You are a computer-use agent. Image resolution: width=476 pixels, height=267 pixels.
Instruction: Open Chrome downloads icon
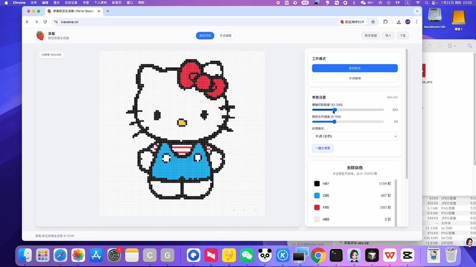point(398,22)
